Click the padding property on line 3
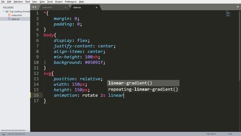 pos(63,24)
